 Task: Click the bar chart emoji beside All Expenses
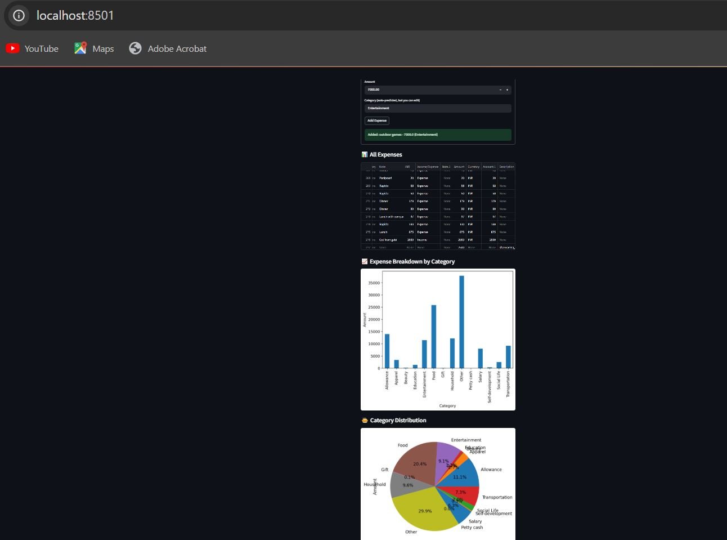pos(364,155)
